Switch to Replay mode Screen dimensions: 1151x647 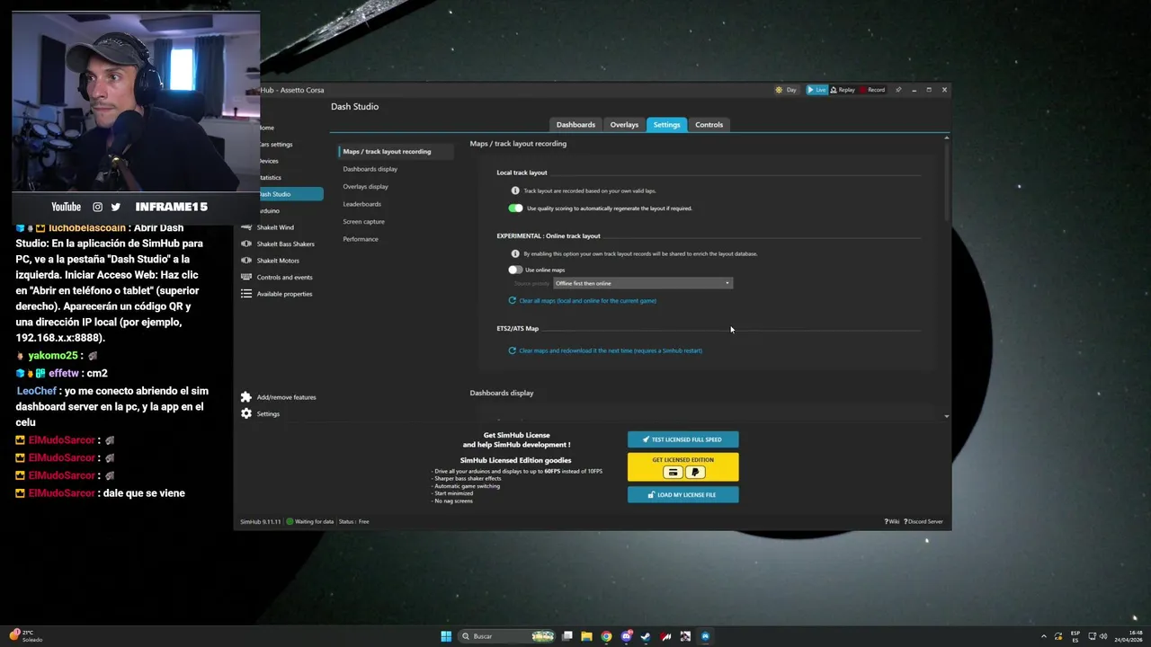pos(843,90)
